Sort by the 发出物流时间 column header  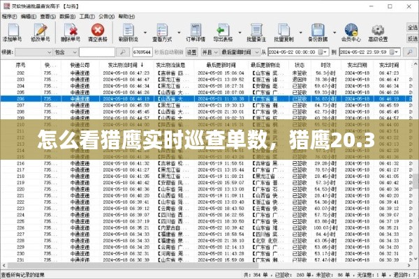pos(123,63)
